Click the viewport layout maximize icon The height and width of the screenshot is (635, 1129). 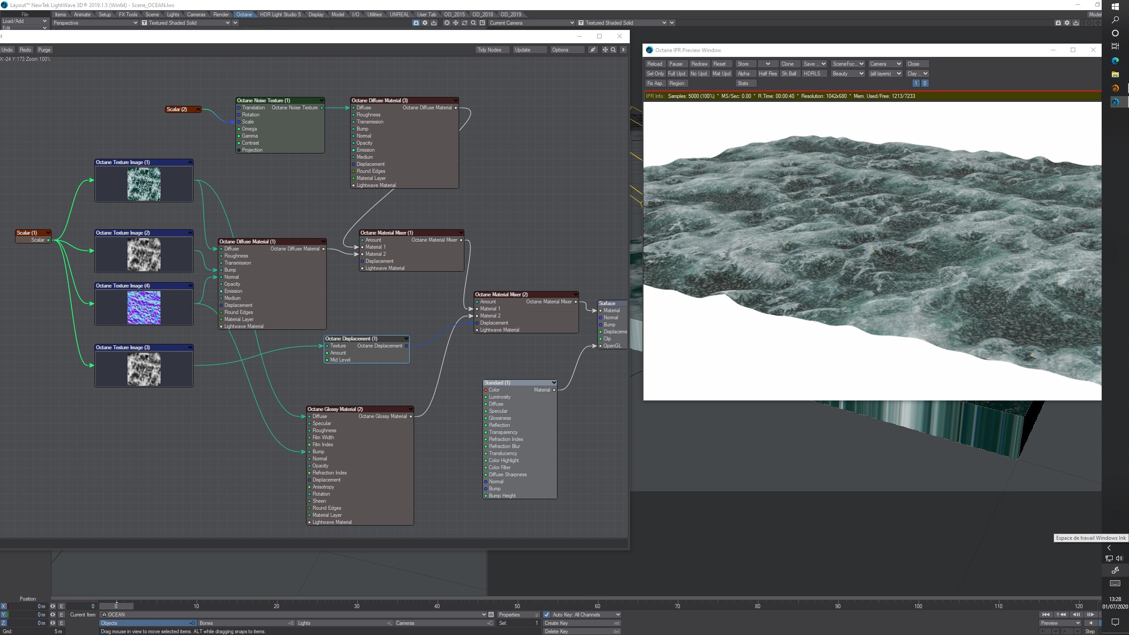pos(482,23)
